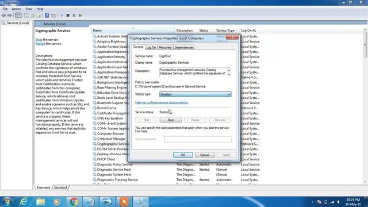The image size is (368, 207).
Task: Open Windows Explorer folder from the taskbar
Action: tap(41, 202)
